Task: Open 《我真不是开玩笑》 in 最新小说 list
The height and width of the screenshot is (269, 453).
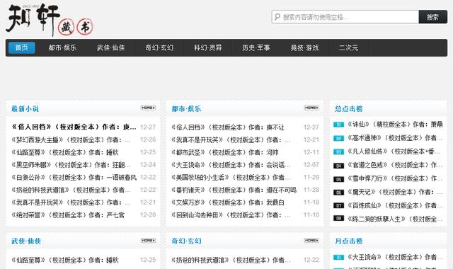Action: [x=71, y=202]
